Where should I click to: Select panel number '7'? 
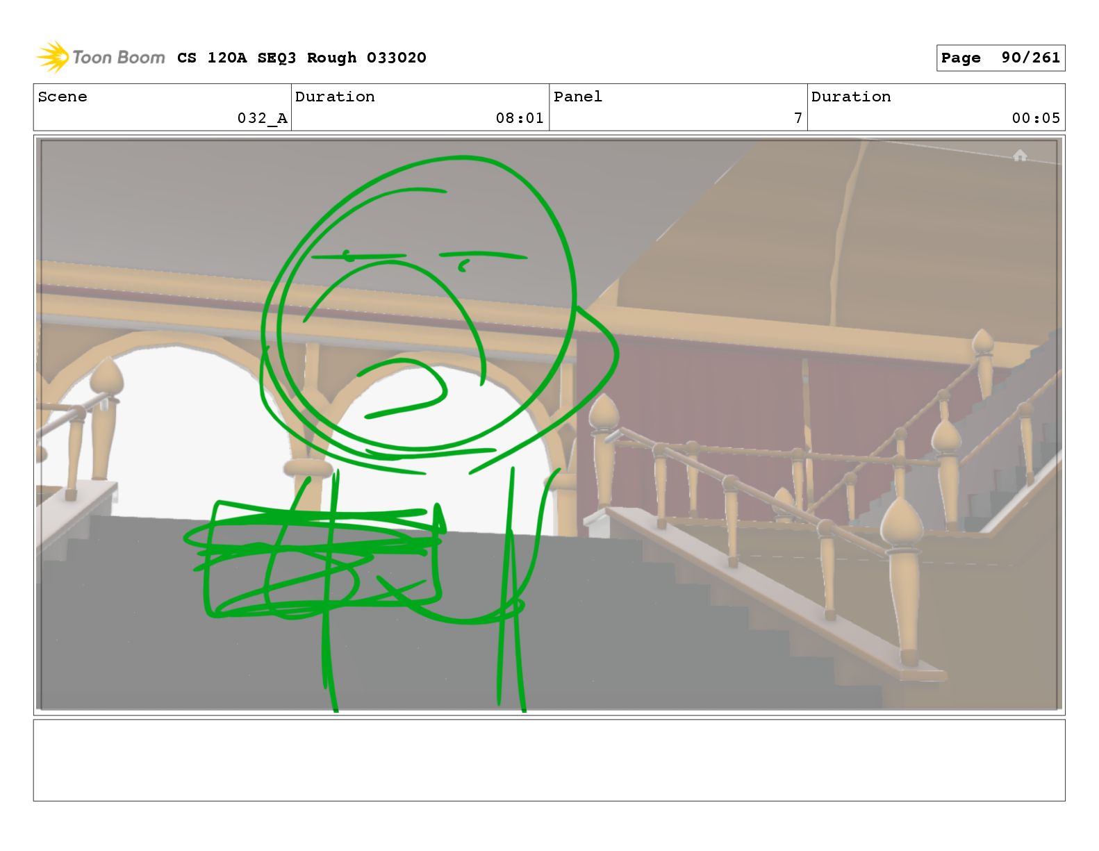798,118
